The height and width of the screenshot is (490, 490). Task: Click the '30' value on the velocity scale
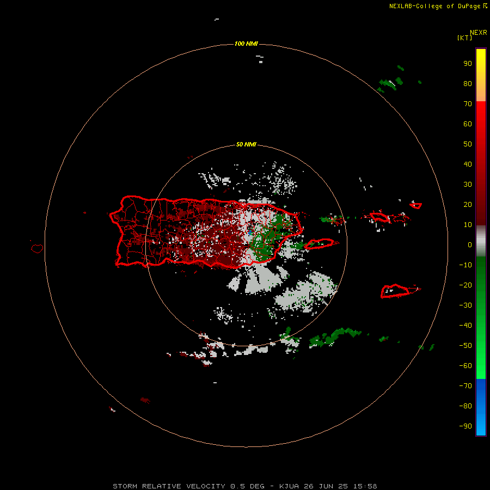click(x=468, y=185)
